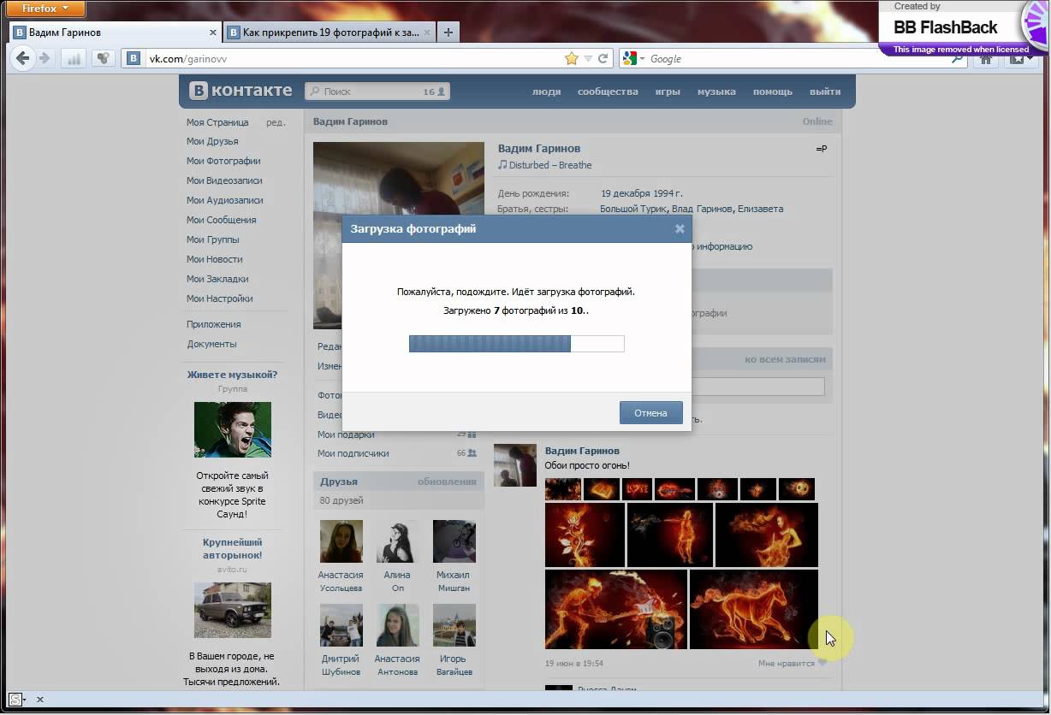The height and width of the screenshot is (715, 1051).
Task: Switch to the Вадим Гаринов browser tab
Action: (116, 32)
